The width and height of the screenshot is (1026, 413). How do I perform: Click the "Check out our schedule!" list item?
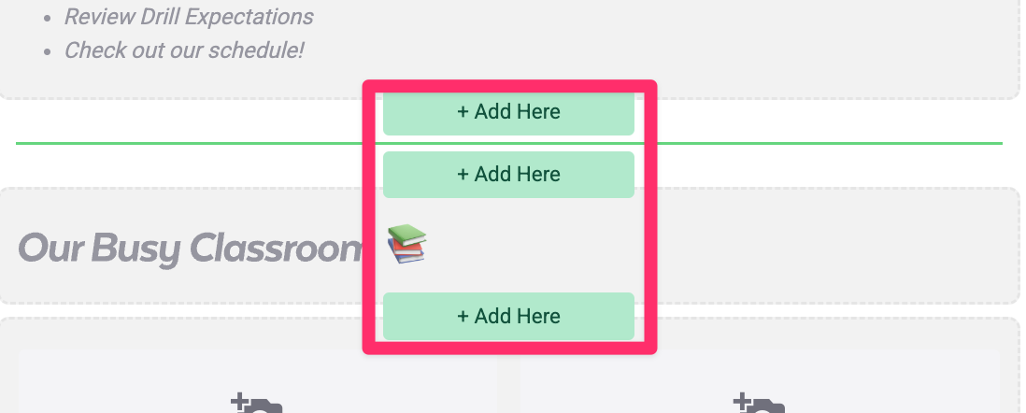pos(184,50)
